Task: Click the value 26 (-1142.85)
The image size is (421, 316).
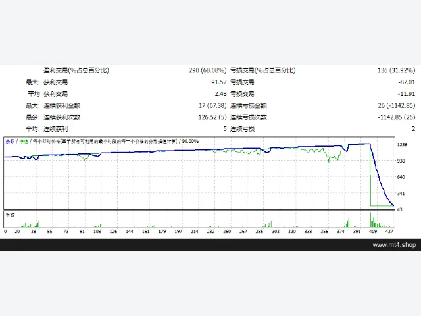Action: click(x=396, y=105)
